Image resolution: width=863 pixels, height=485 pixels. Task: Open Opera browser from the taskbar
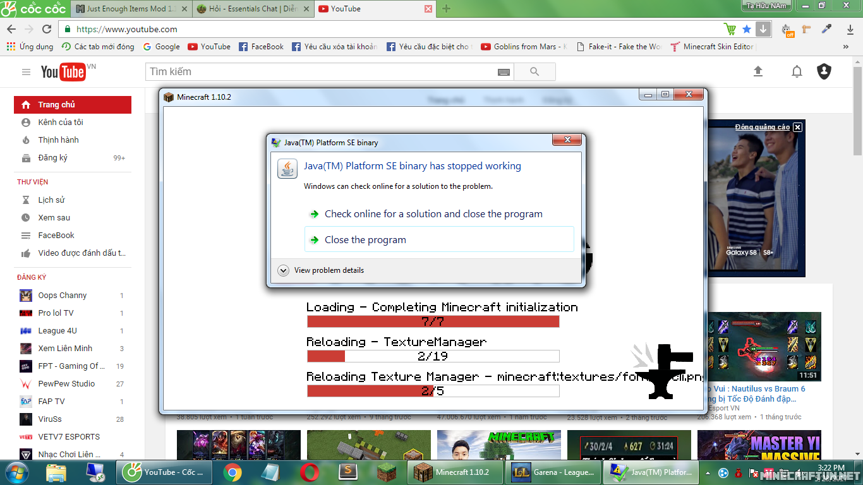(310, 472)
